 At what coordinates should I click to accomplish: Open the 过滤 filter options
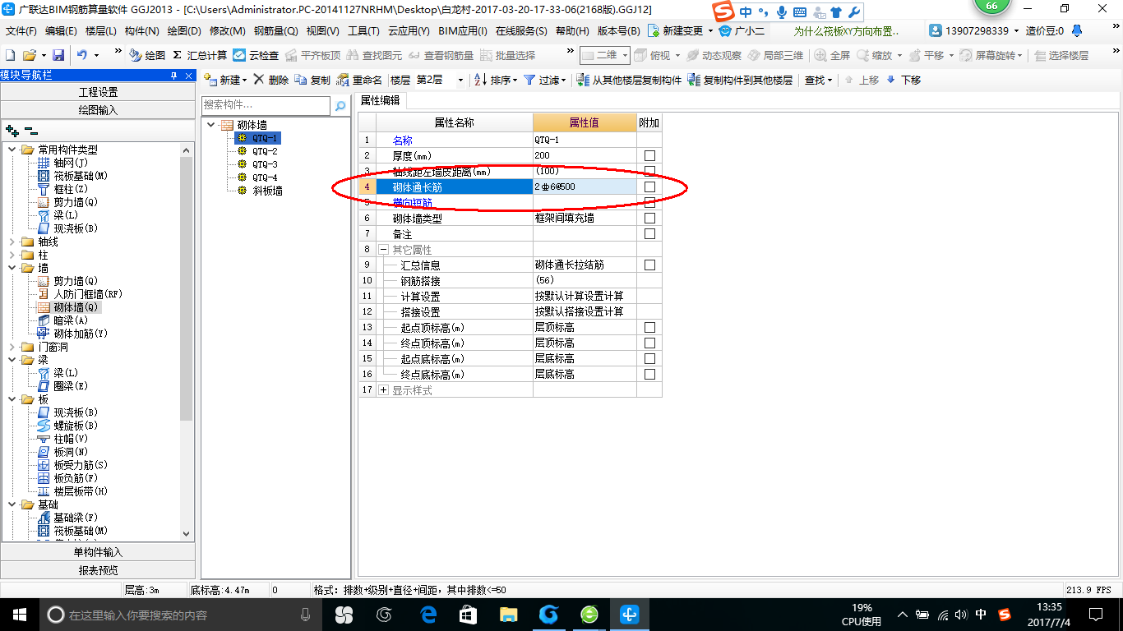pos(545,80)
